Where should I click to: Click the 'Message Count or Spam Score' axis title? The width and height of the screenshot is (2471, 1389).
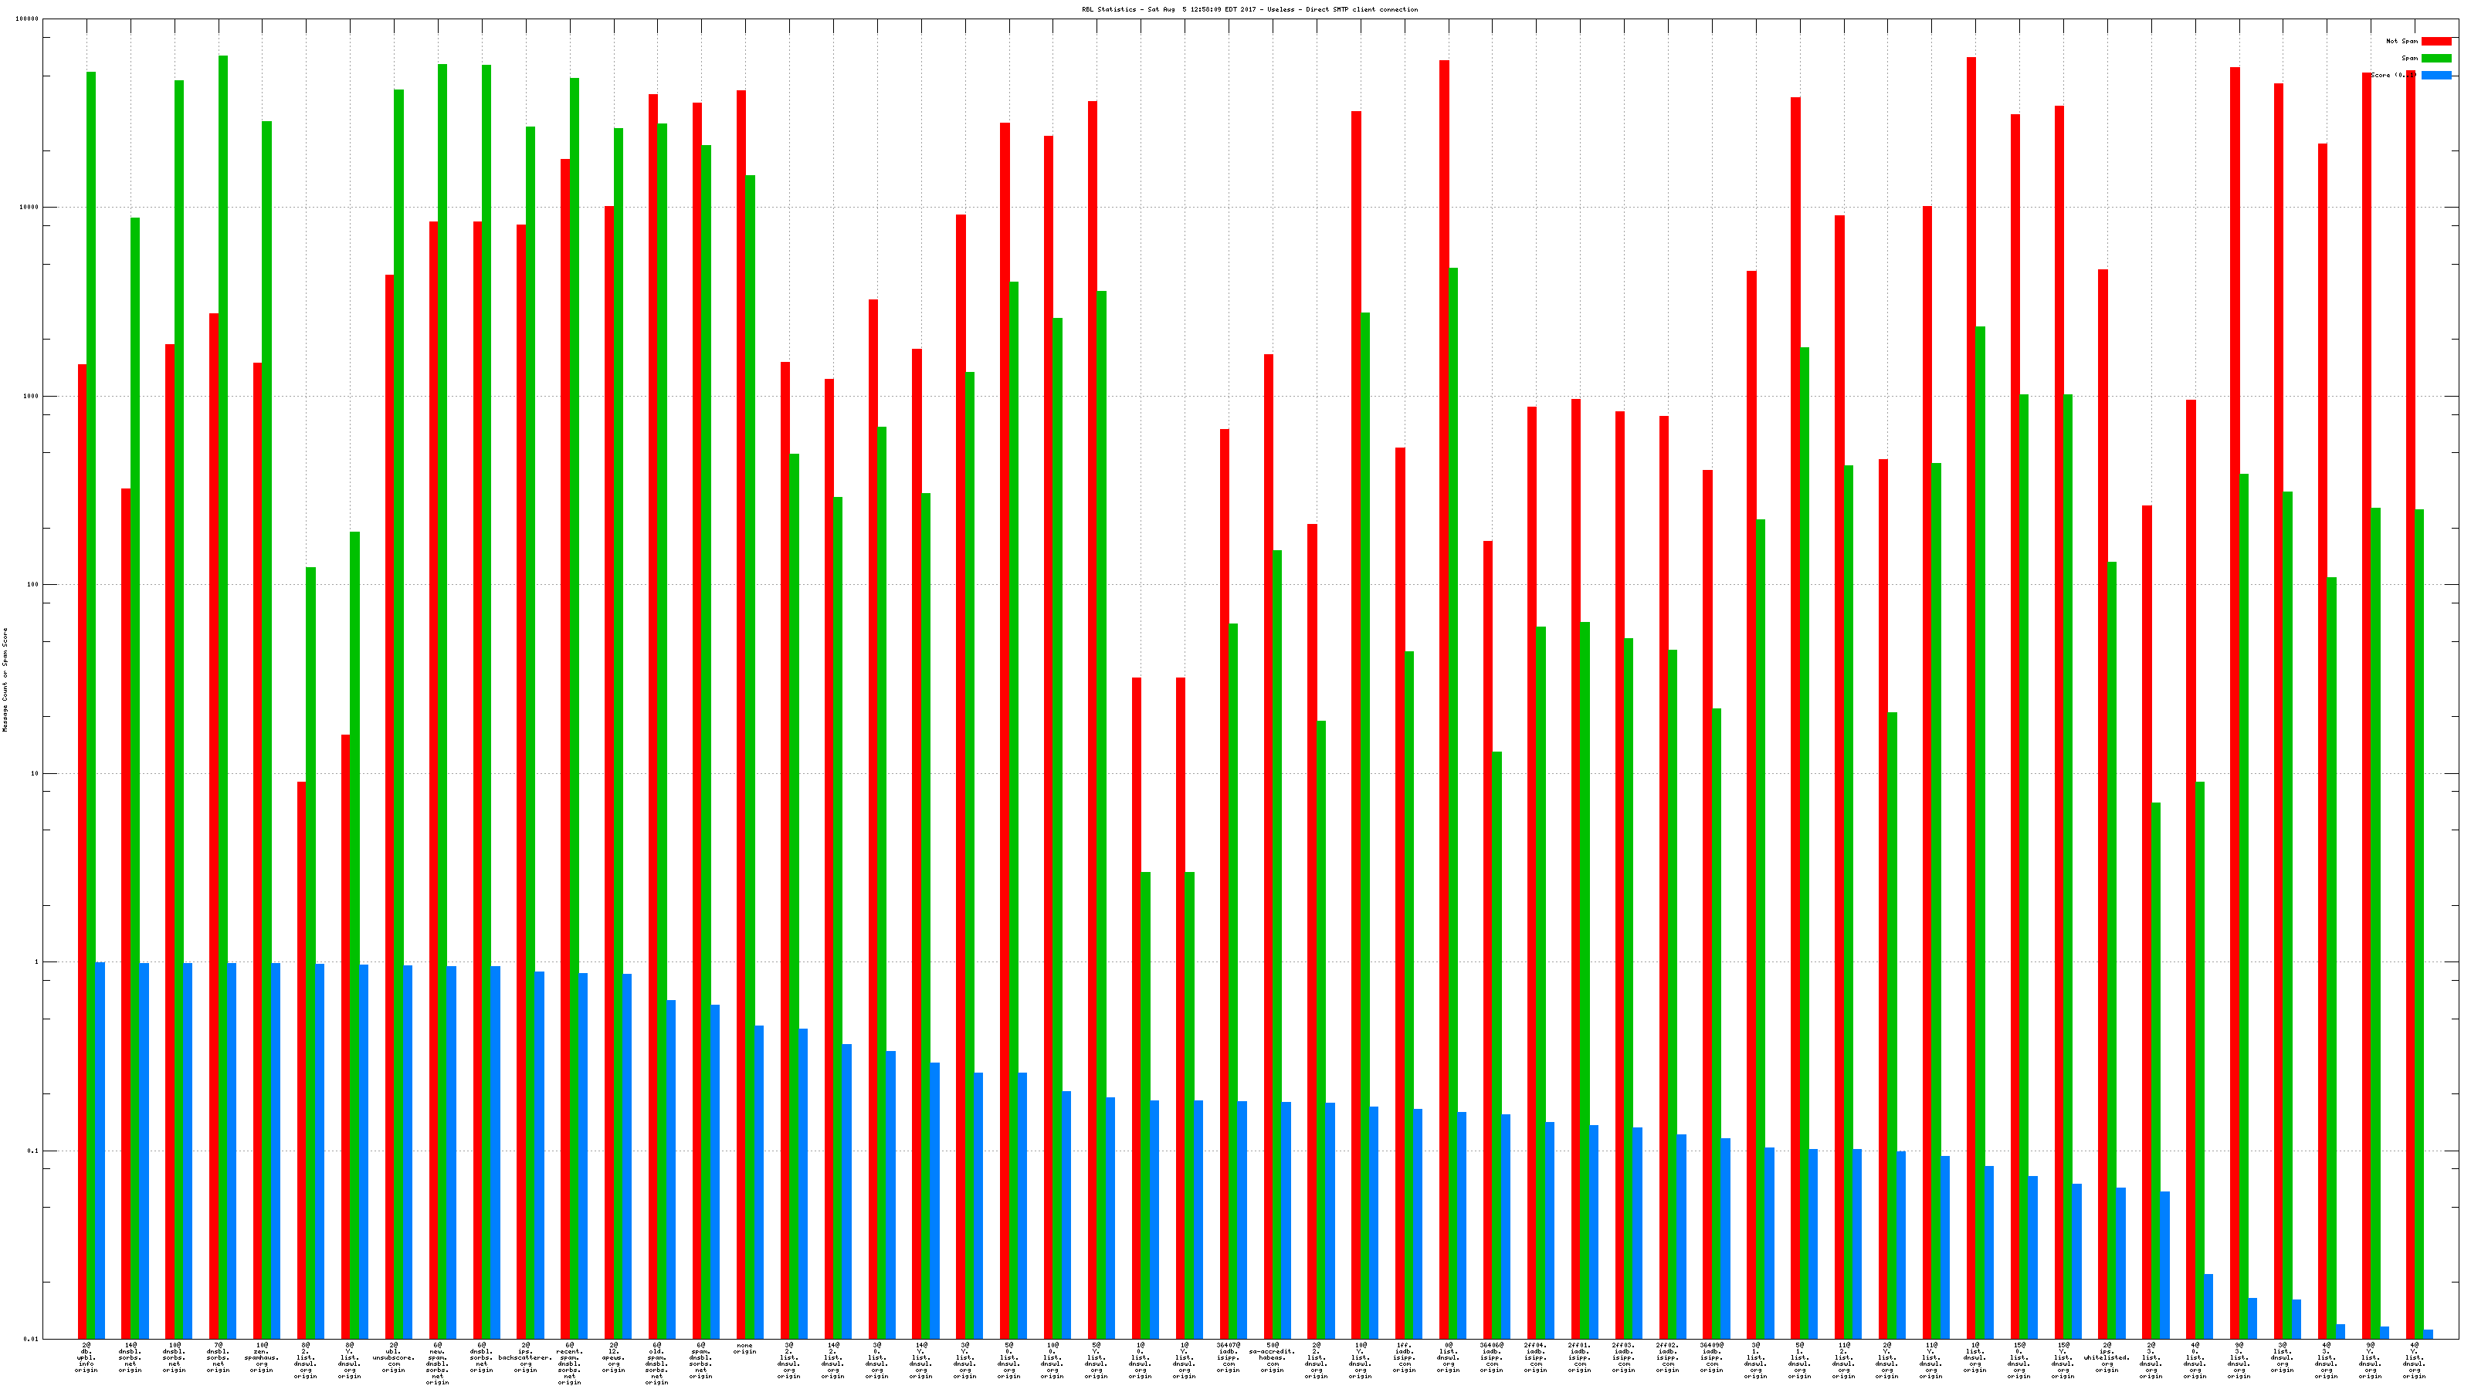coord(5,680)
